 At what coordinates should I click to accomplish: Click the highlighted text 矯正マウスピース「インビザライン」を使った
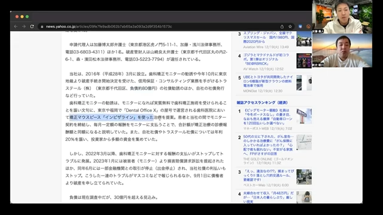tap(111, 117)
